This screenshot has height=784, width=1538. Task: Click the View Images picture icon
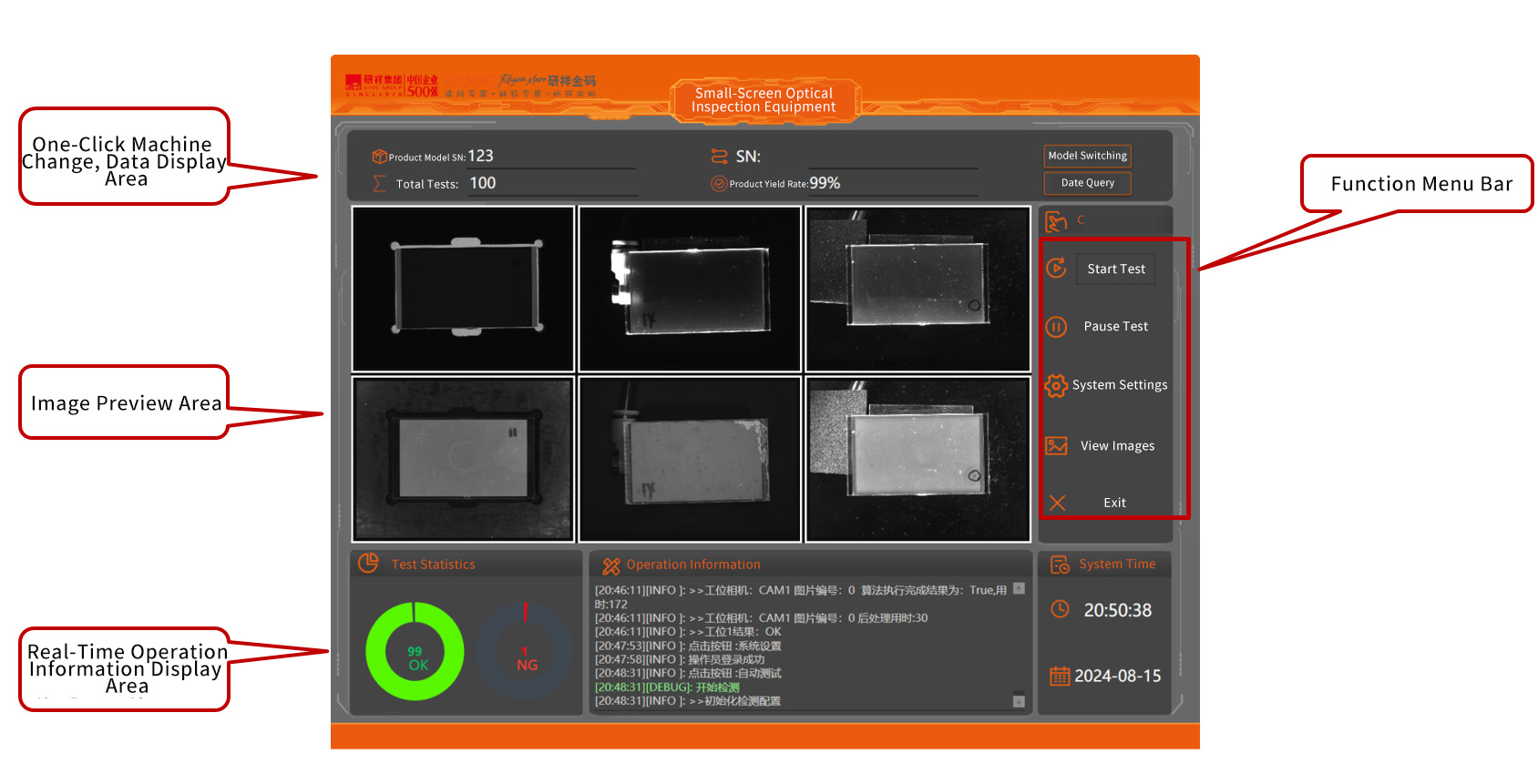coord(1056,446)
